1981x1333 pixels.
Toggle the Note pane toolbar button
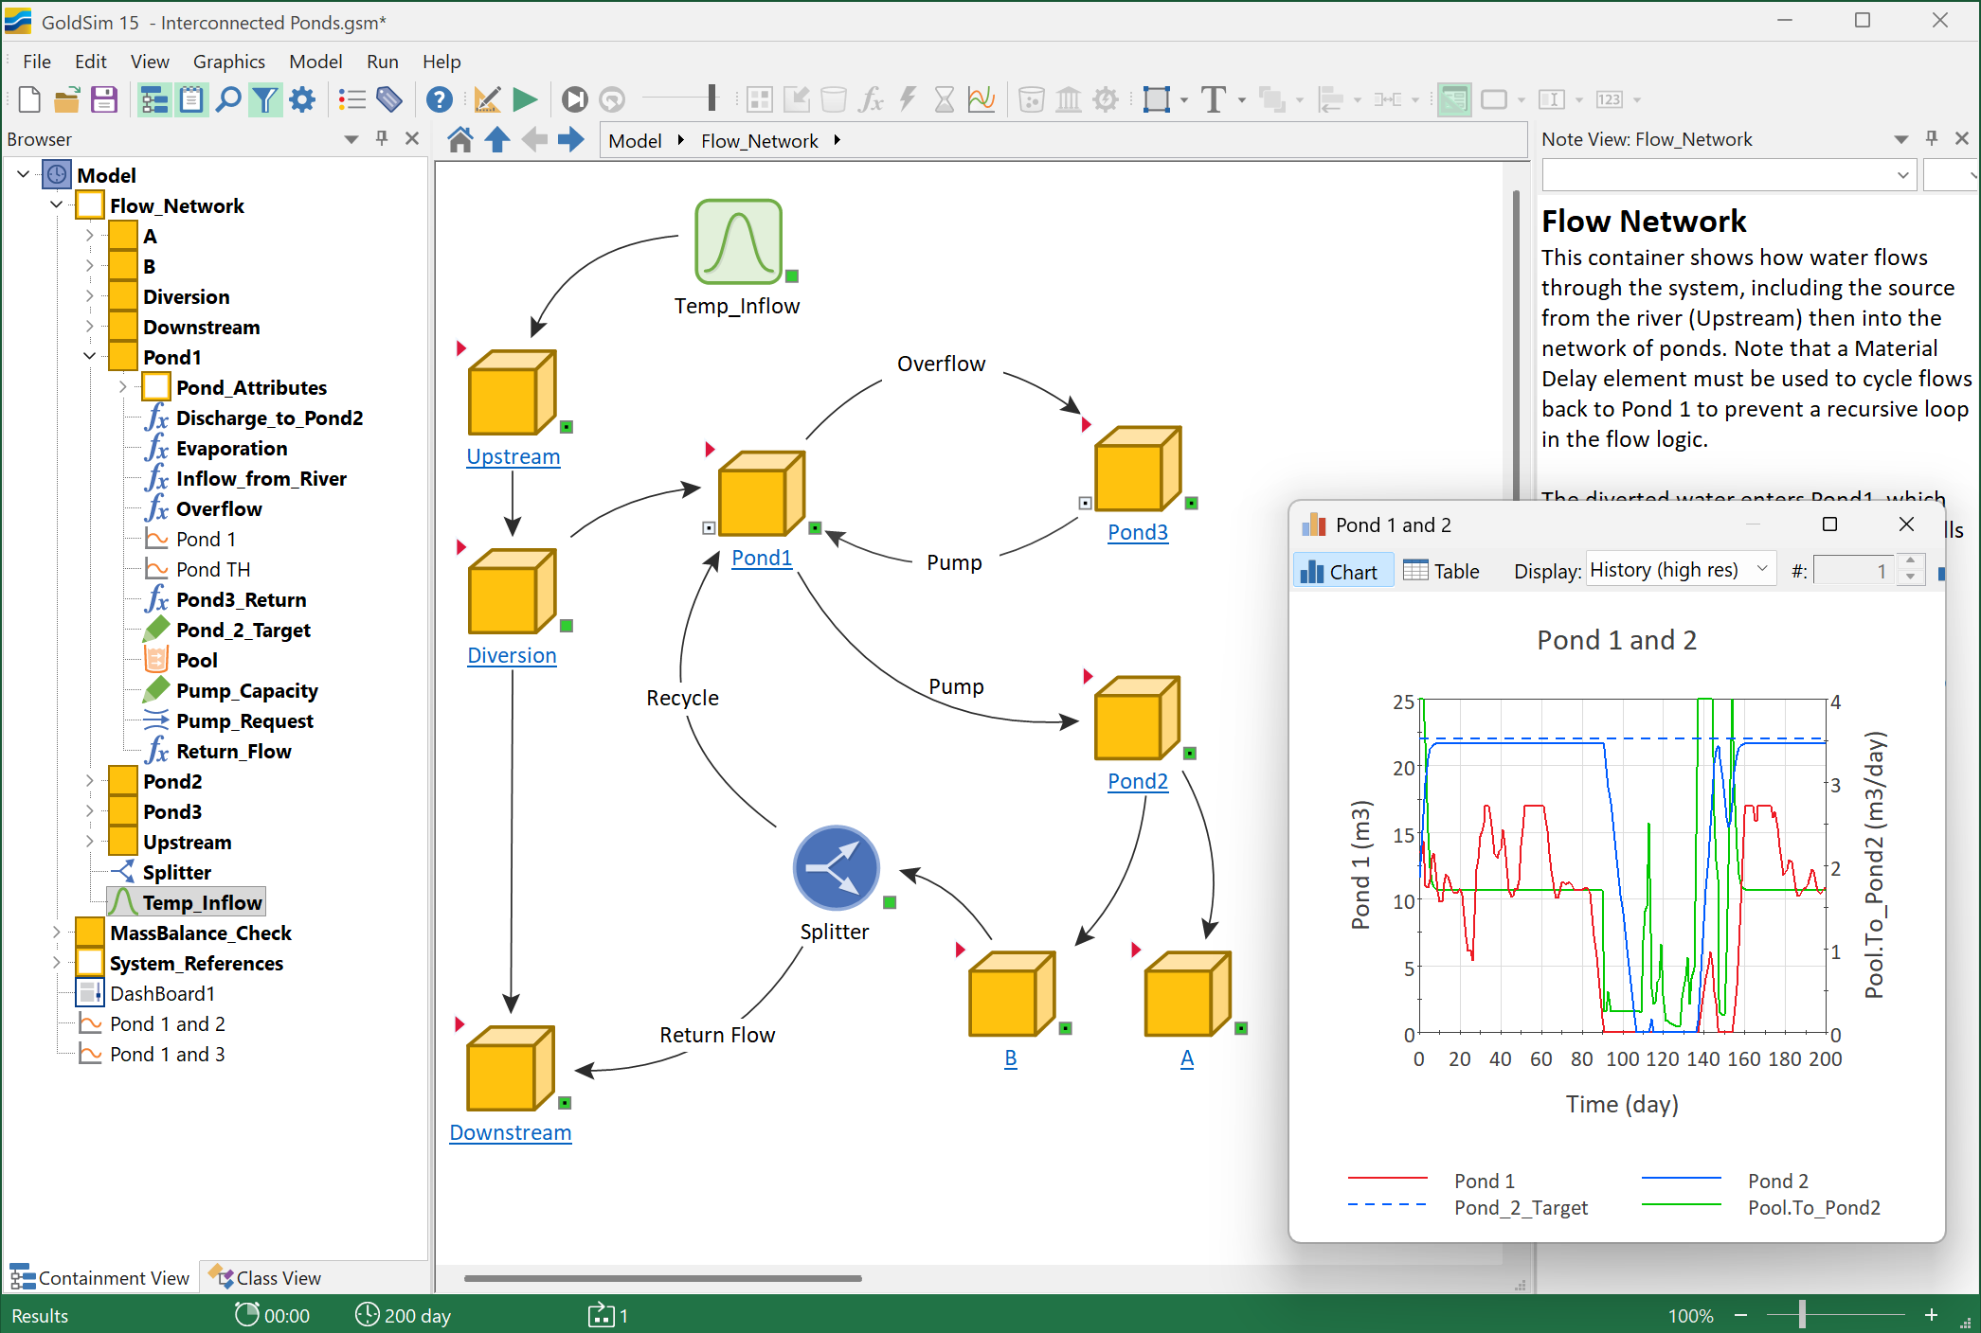point(190,99)
